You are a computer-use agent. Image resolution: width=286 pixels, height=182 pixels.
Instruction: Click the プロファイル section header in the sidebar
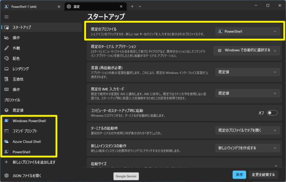[x=12, y=100]
